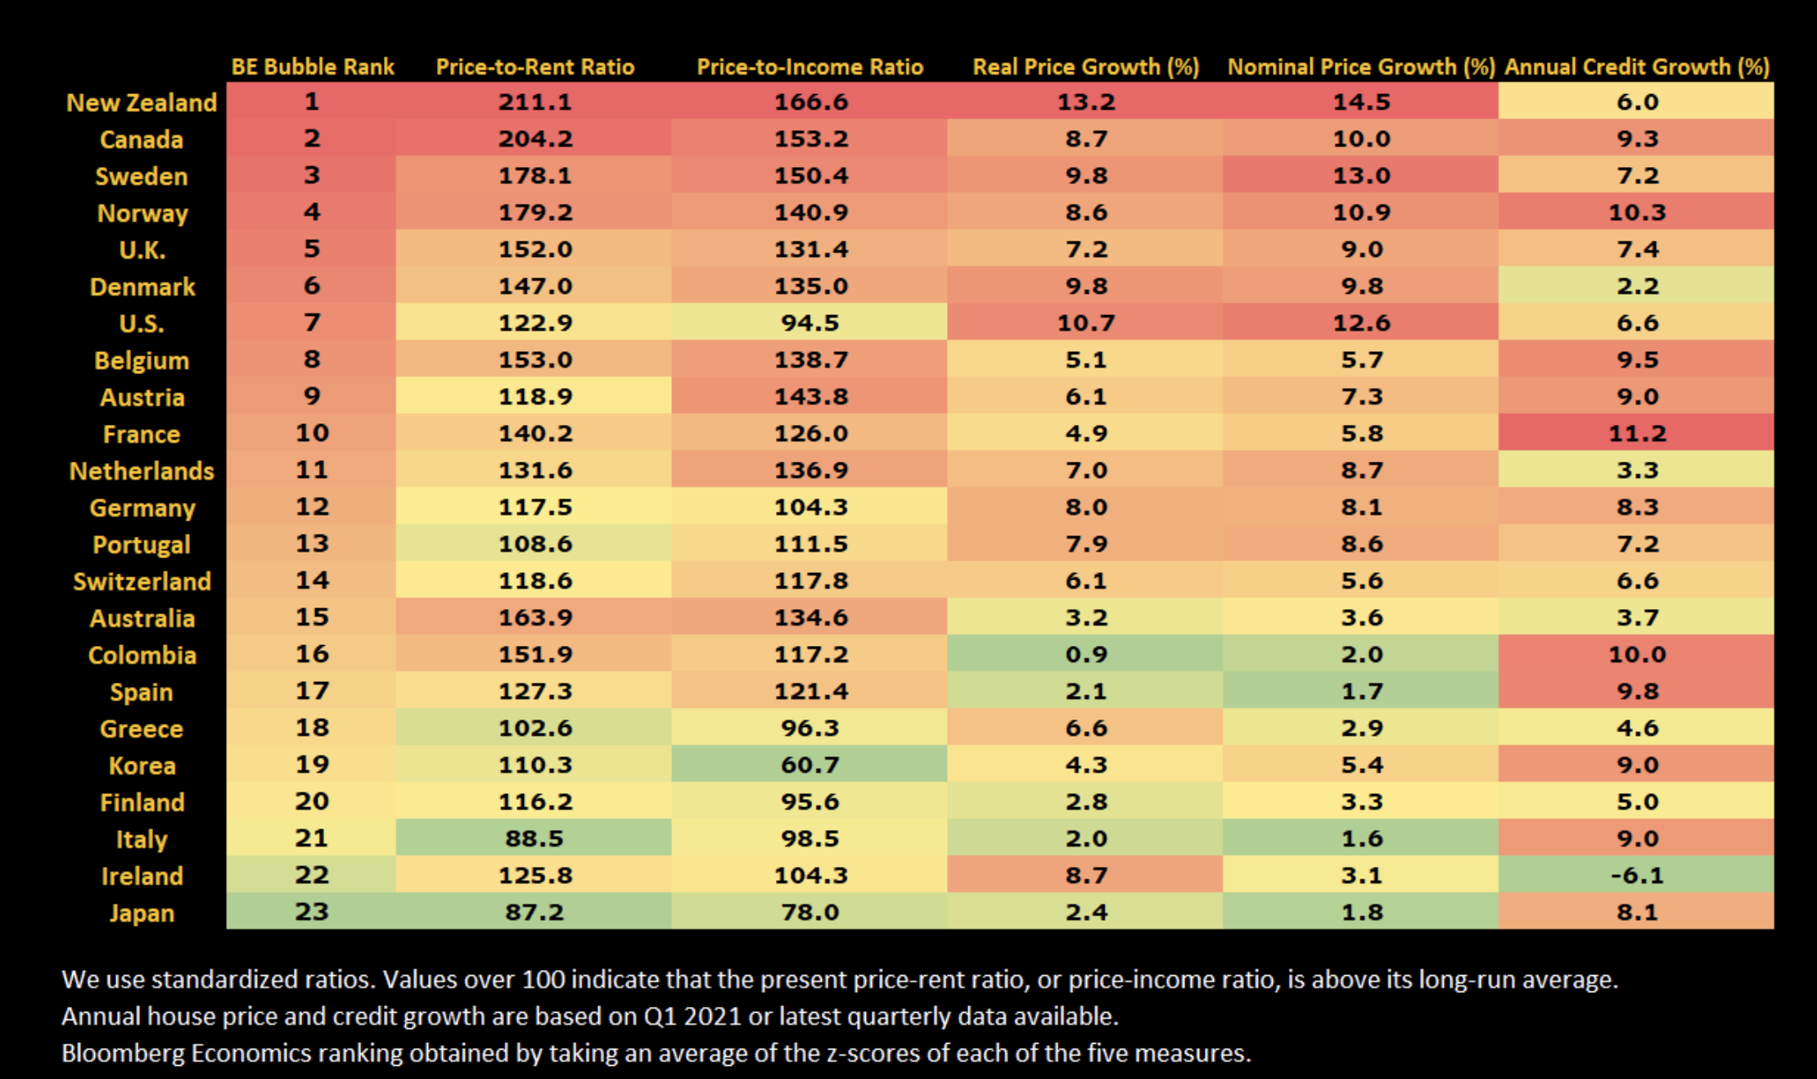
Task: Click Ireland's green -6.1 credit growth cell
Action: pos(1637,875)
